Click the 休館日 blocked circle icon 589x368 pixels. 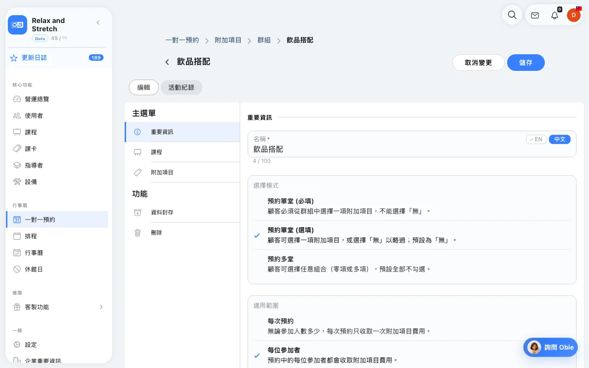click(17, 269)
